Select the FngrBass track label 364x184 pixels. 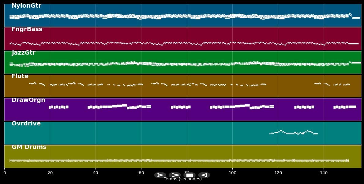pyautogui.click(x=27, y=29)
